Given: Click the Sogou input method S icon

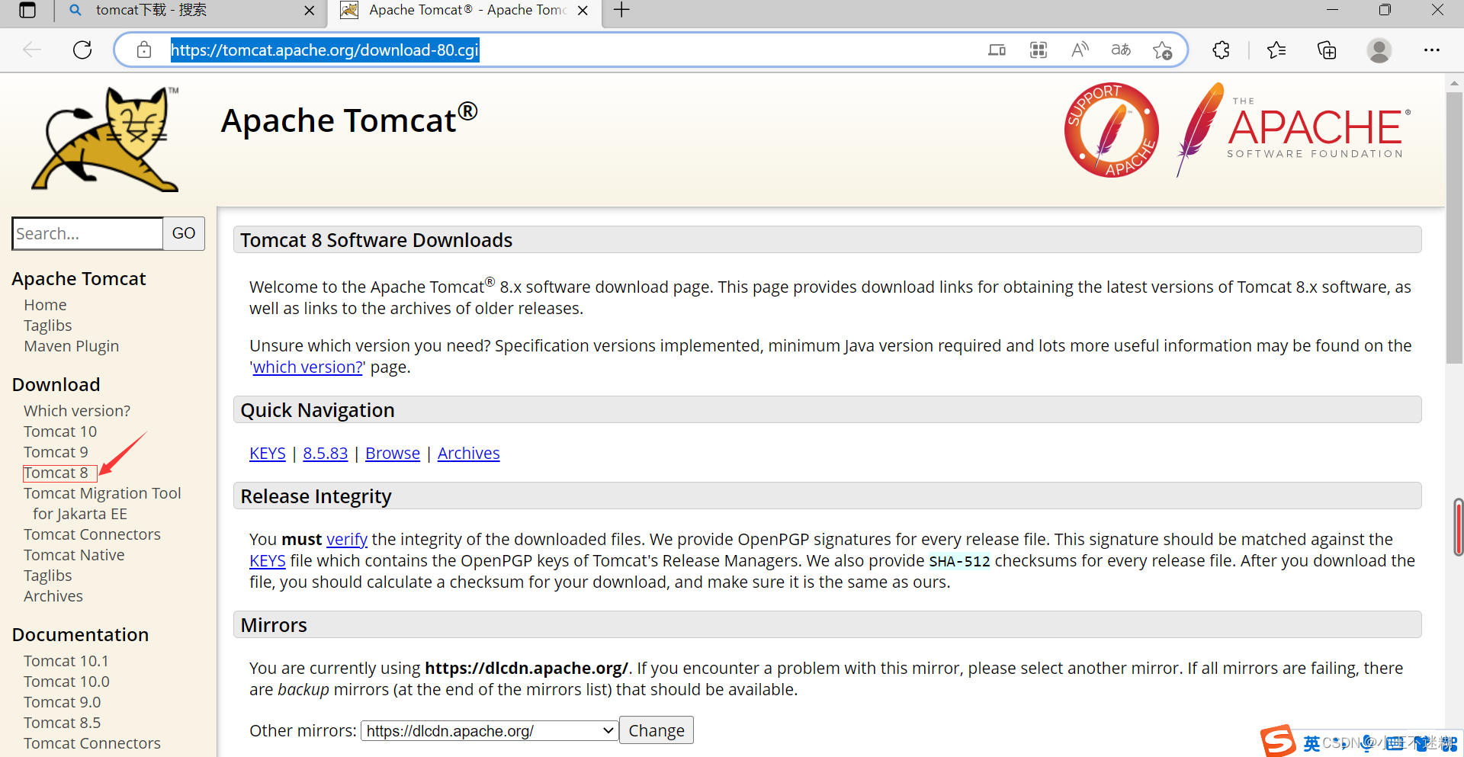Looking at the screenshot, I should coord(1278,740).
